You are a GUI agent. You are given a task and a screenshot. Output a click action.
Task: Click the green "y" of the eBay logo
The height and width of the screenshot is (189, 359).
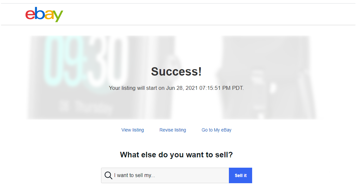click(x=58, y=16)
